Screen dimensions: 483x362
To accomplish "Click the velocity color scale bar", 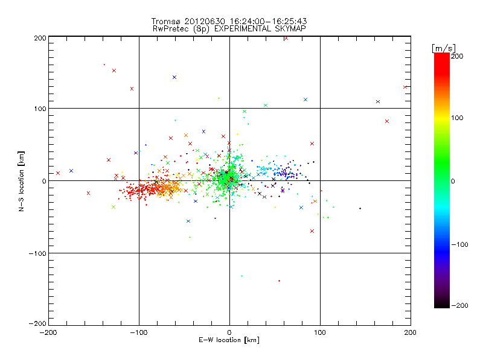I will [x=442, y=180].
